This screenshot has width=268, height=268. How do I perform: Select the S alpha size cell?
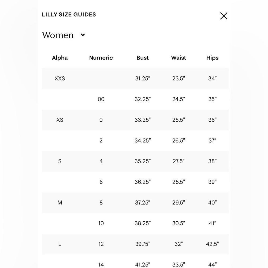click(60, 161)
